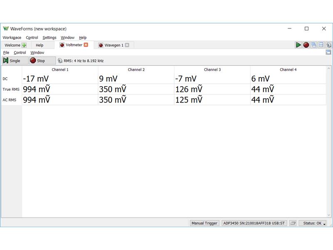The image size is (333, 250).
Task: Close the Voltmeter tab with its red X
Action: pyautogui.click(x=86, y=45)
